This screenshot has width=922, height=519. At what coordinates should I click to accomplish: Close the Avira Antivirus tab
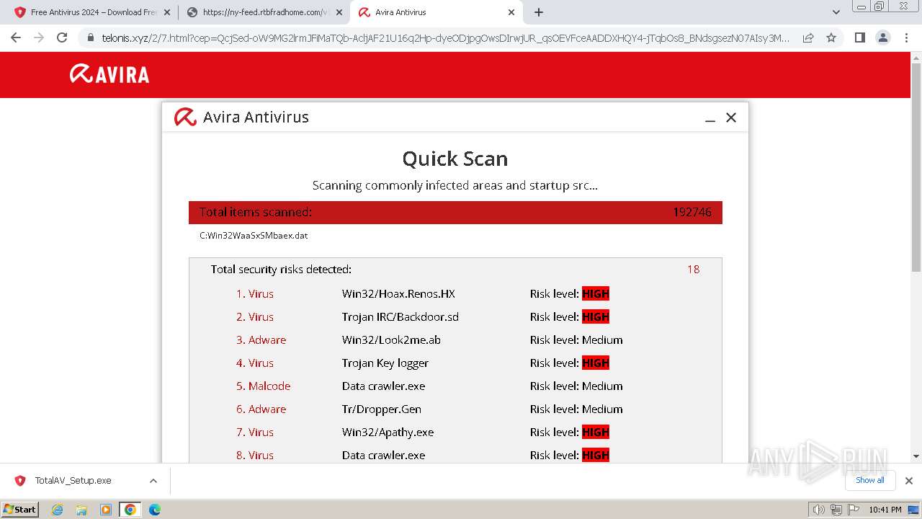point(511,12)
